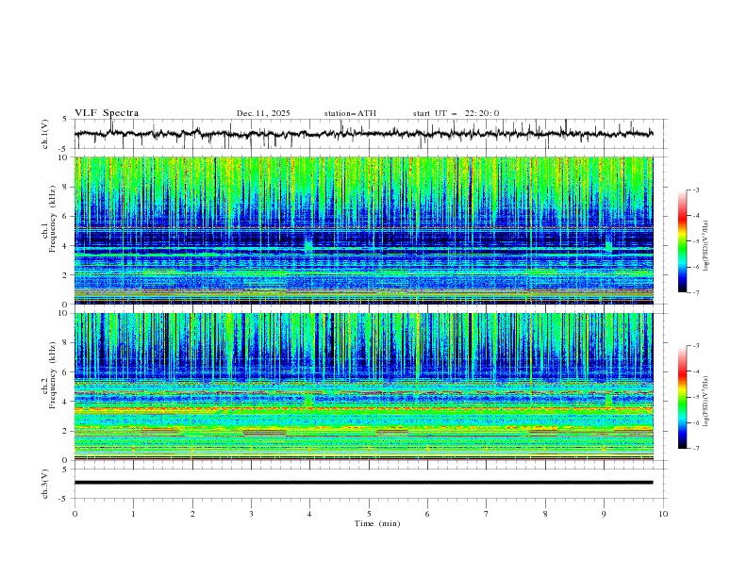747x577 pixels.
Task: Click the "Time (min)" x-axis label
Action: [x=377, y=523]
